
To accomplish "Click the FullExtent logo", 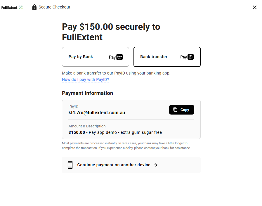I will tap(12, 7).
